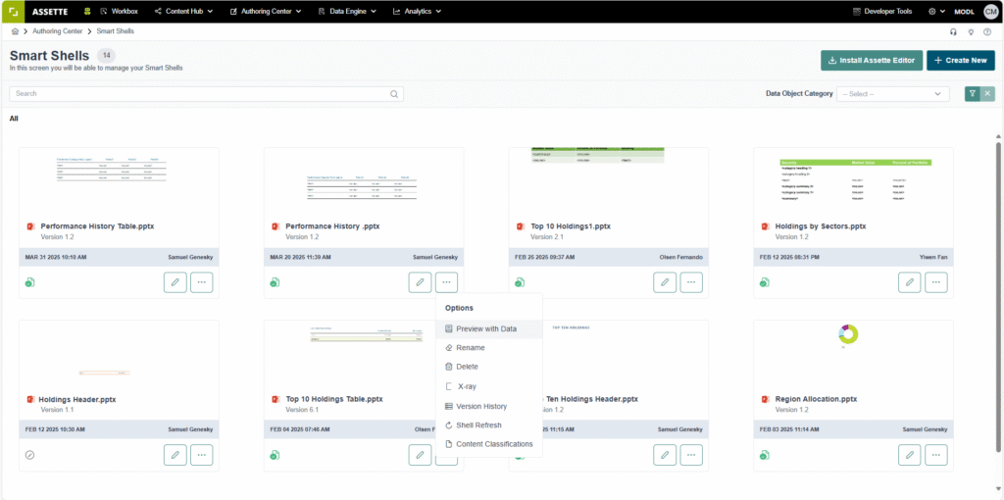Click Install Assette Editor button
Image resolution: width=1004 pixels, height=500 pixels.
pyautogui.click(x=872, y=60)
